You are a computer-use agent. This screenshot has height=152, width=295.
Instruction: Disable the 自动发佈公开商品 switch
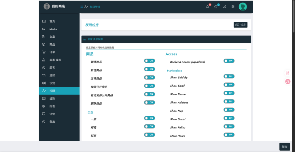pyautogui.click(x=150, y=94)
